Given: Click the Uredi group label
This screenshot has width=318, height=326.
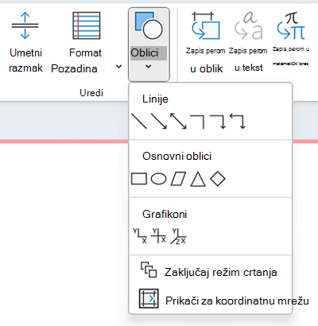Looking at the screenshot, I should [91, 93].
